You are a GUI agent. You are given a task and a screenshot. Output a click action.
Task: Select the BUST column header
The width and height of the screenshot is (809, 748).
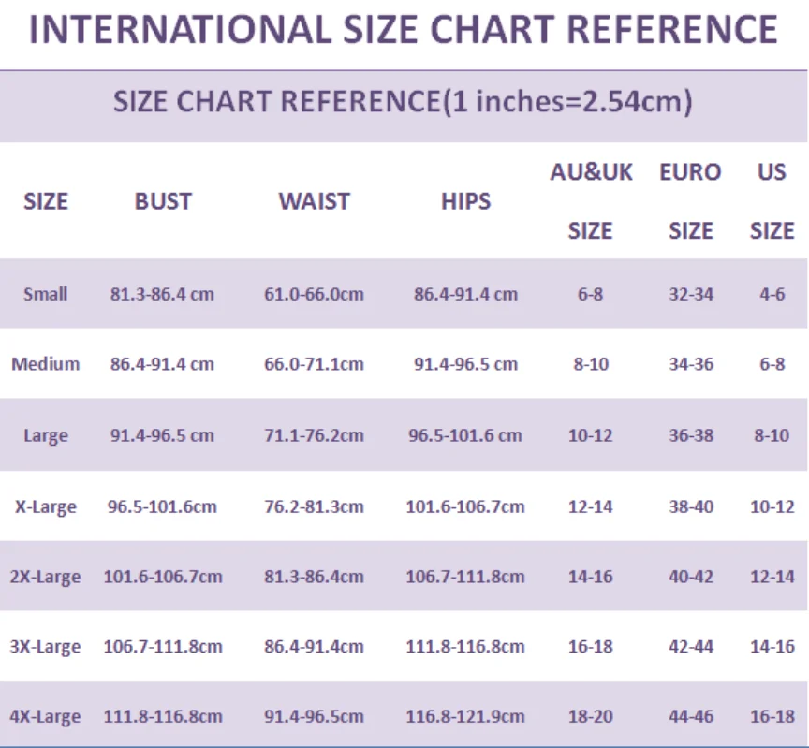[163, 201]
